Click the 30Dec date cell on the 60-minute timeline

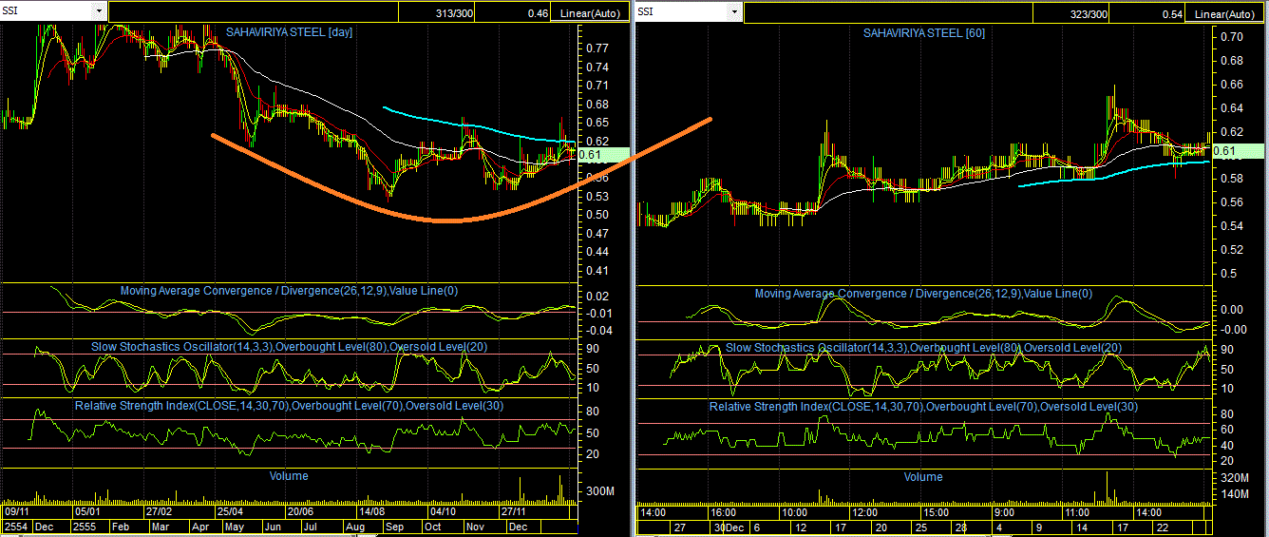[728, 527]
